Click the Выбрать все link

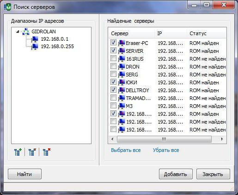tap(126, 150)
